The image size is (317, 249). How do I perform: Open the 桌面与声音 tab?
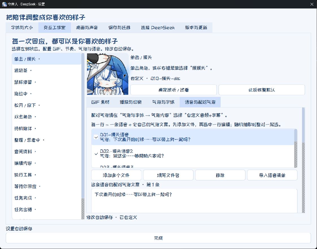[87, 28]
